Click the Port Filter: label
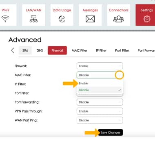The height and width of the screenshot is (163, 155). (22, 93)
